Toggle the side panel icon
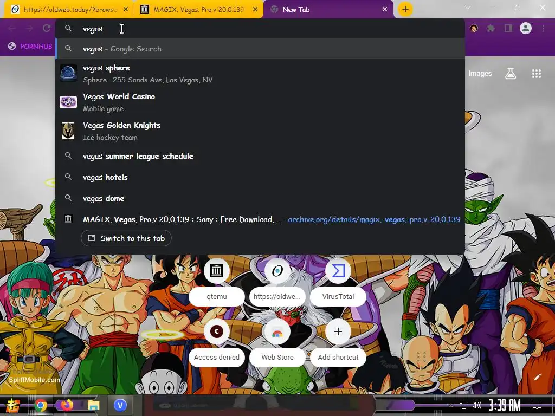The height and width of the screenshot is (416, 555). coord(508,28)
